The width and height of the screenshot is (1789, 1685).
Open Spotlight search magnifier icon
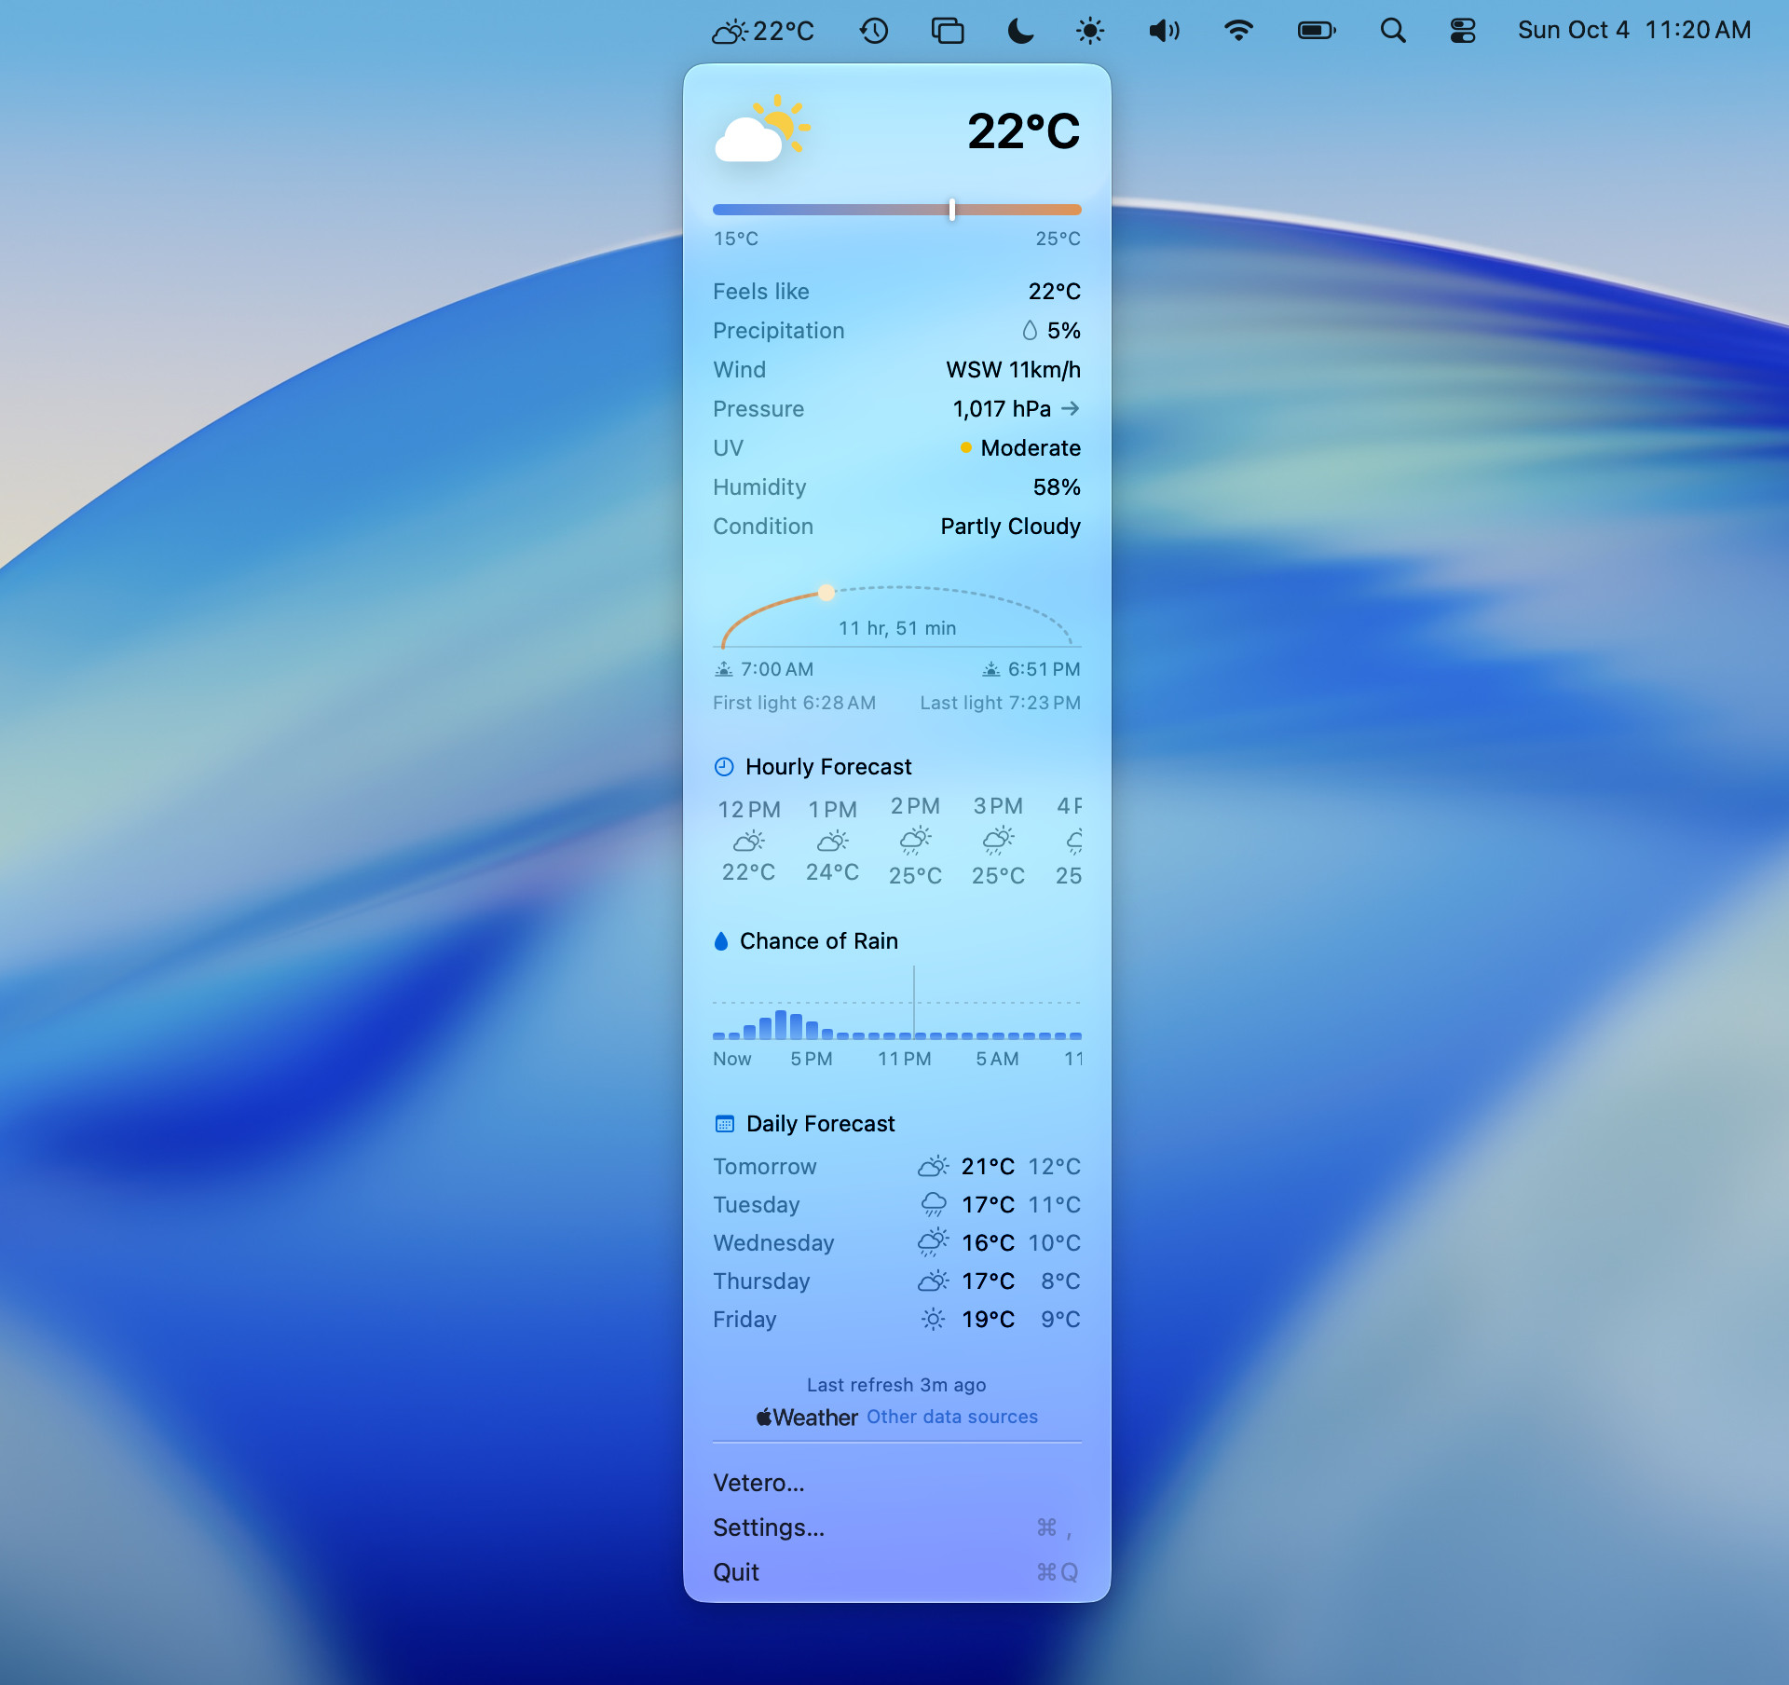click(x=1393, y=31)
